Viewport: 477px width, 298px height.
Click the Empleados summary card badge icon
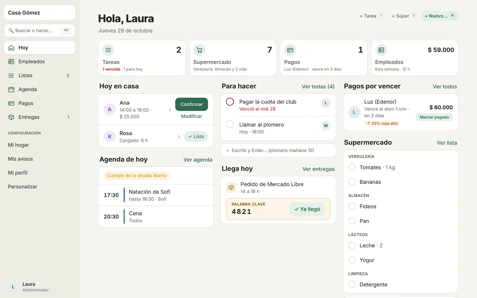click(x=381, y=50)
